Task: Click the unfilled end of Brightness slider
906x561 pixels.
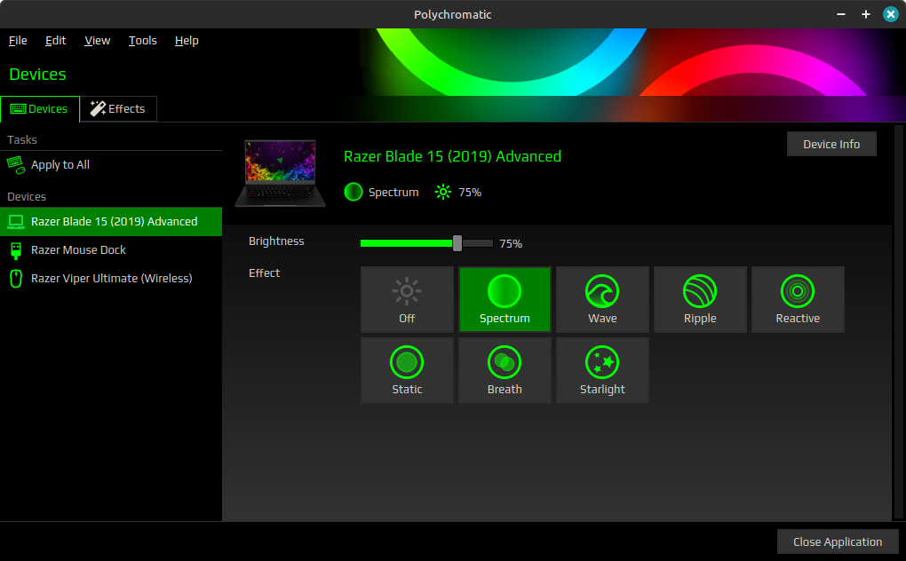Action: coord(478,243)
